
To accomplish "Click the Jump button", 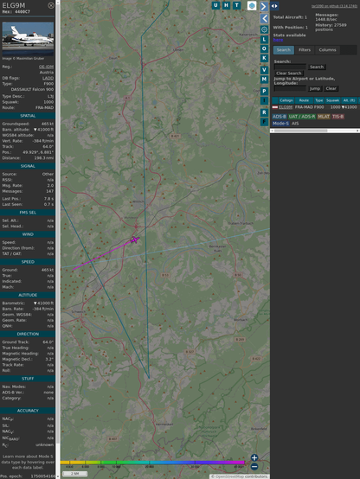I will (x=315, y=88).
